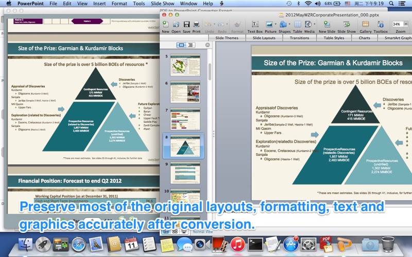The image size is (412, 257).
Task: Click the Wi-Fi status icon
Action: coord(308,4)
